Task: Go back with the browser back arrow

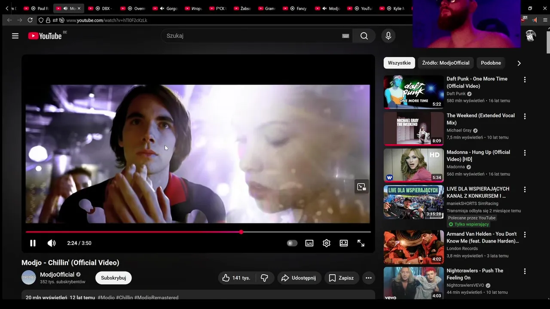Action: click(x=9, y=20)
